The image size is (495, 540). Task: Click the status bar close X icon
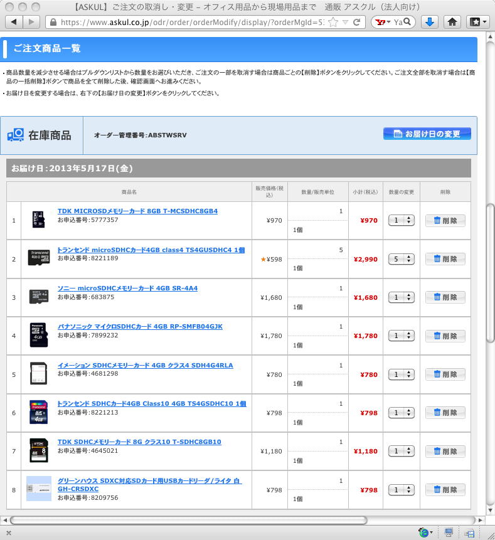(9, 532)
